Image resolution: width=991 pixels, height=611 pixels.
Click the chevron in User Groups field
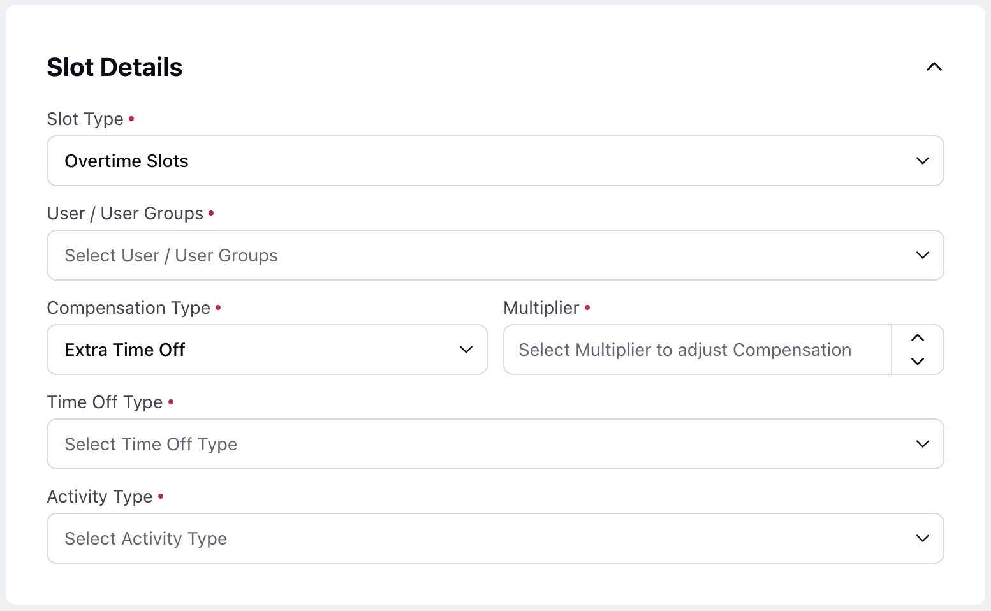point(922,255)
